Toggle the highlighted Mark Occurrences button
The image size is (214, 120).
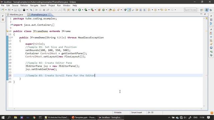129,10
